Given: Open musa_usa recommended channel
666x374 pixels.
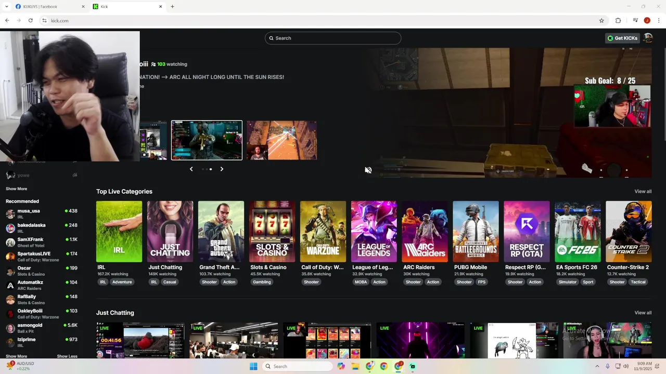Looking at the screenshot, I should (42, 213).
